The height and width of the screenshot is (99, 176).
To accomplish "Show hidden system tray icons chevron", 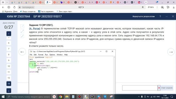I will [139, 97].
